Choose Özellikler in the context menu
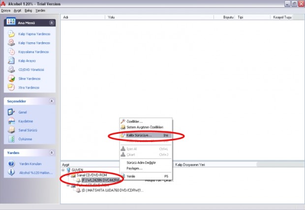The width and height of the screenshot is (305, 210). (x=146, y=121)
